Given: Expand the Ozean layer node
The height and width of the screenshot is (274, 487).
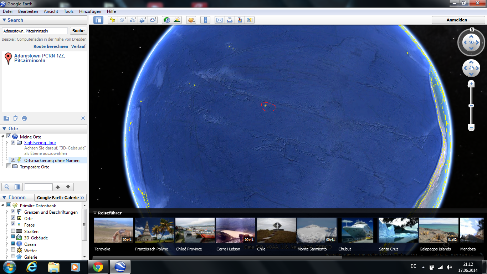Looking at the screenshot, I should 7,244.
